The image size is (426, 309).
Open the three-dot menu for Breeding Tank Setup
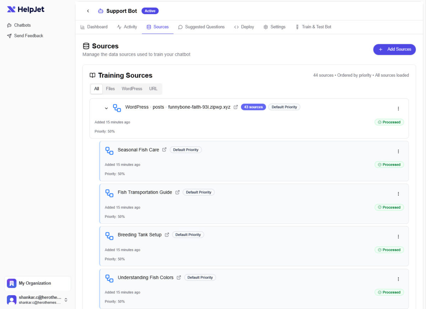398,237
